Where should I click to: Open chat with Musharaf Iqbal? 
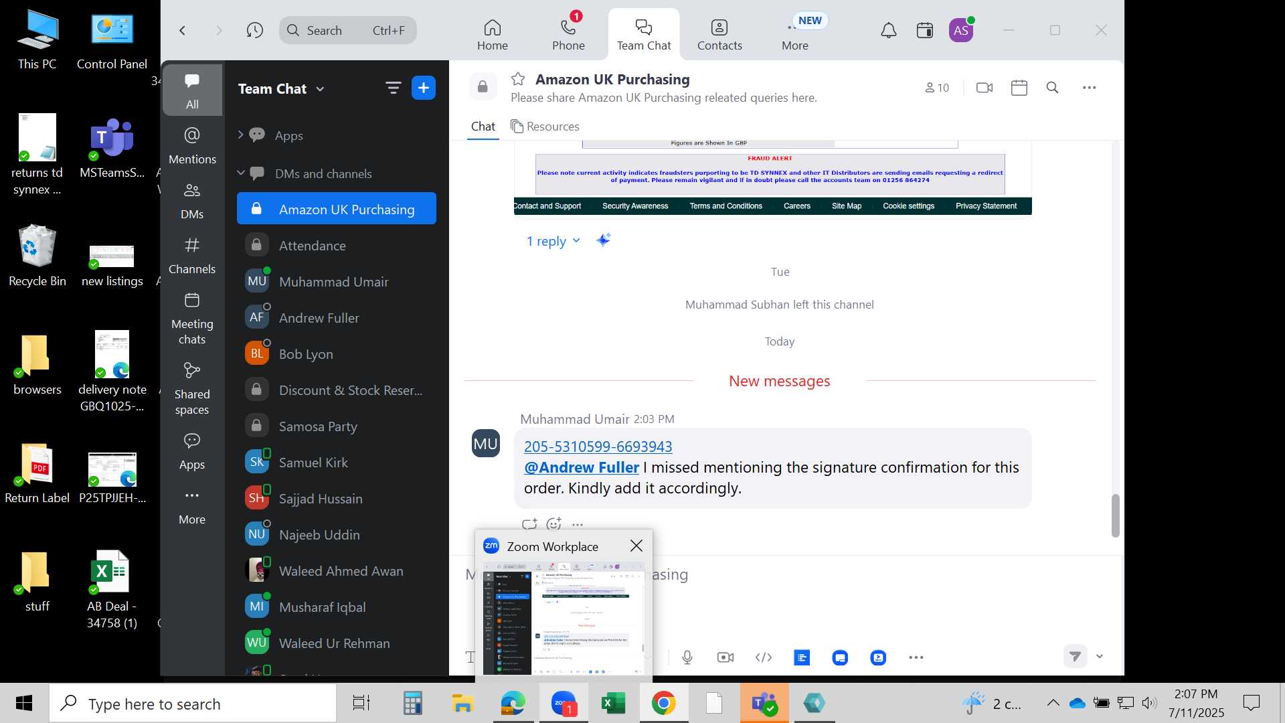(336, 607)
